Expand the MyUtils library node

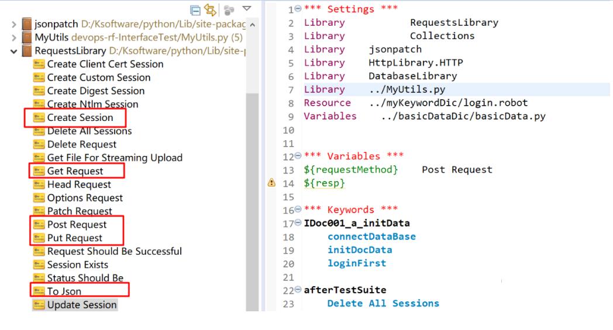[x=14, y=38]
